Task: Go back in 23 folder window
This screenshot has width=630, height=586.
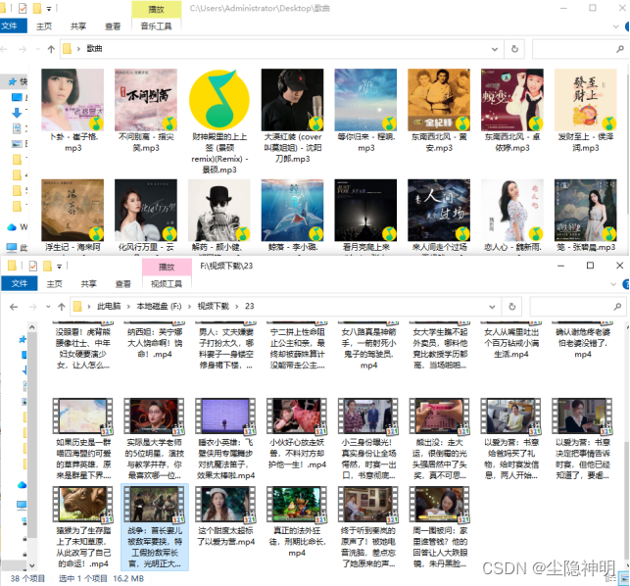Action: (x=14, y=307)
